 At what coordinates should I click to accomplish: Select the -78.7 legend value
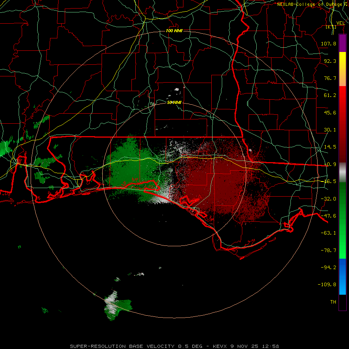point(328,251)
